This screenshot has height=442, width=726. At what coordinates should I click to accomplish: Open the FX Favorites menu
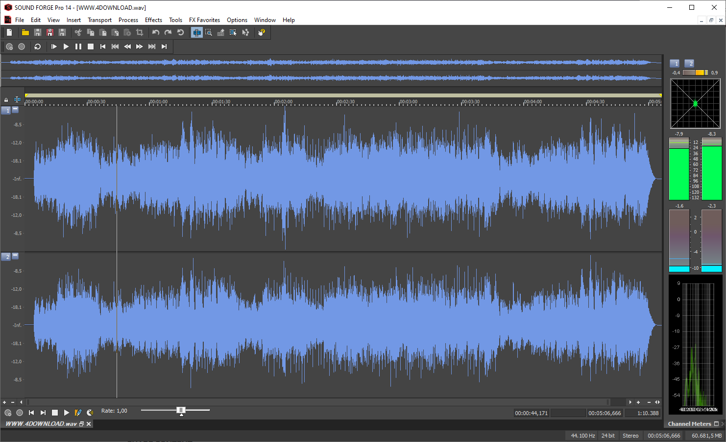click(204, 20)
